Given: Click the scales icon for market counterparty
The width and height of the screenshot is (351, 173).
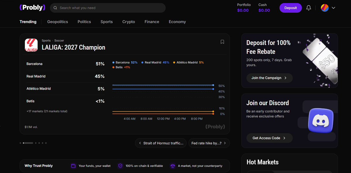Looking at the screenshot, I should (x=173, y=166).
